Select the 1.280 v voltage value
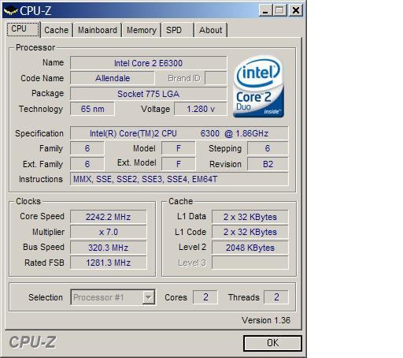Viewport: 403px width, 358px height. (x=201, y=109)
